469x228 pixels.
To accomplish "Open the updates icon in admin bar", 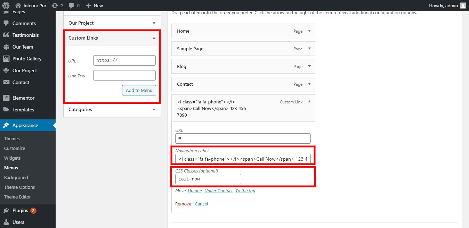I will [x=55, y=6].
